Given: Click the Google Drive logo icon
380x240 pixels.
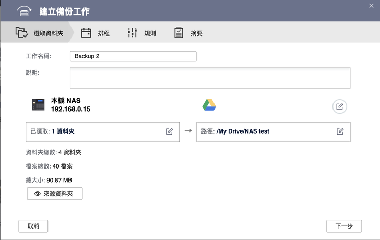Looking at the screenshot, I should pyautogui.click(x=209, y=104).
